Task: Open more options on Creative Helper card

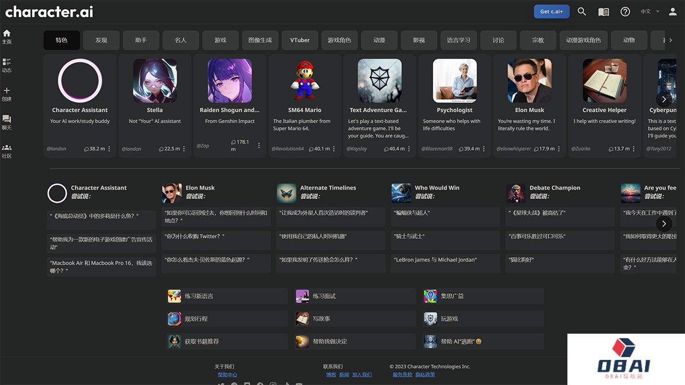Action: [634, 149]
